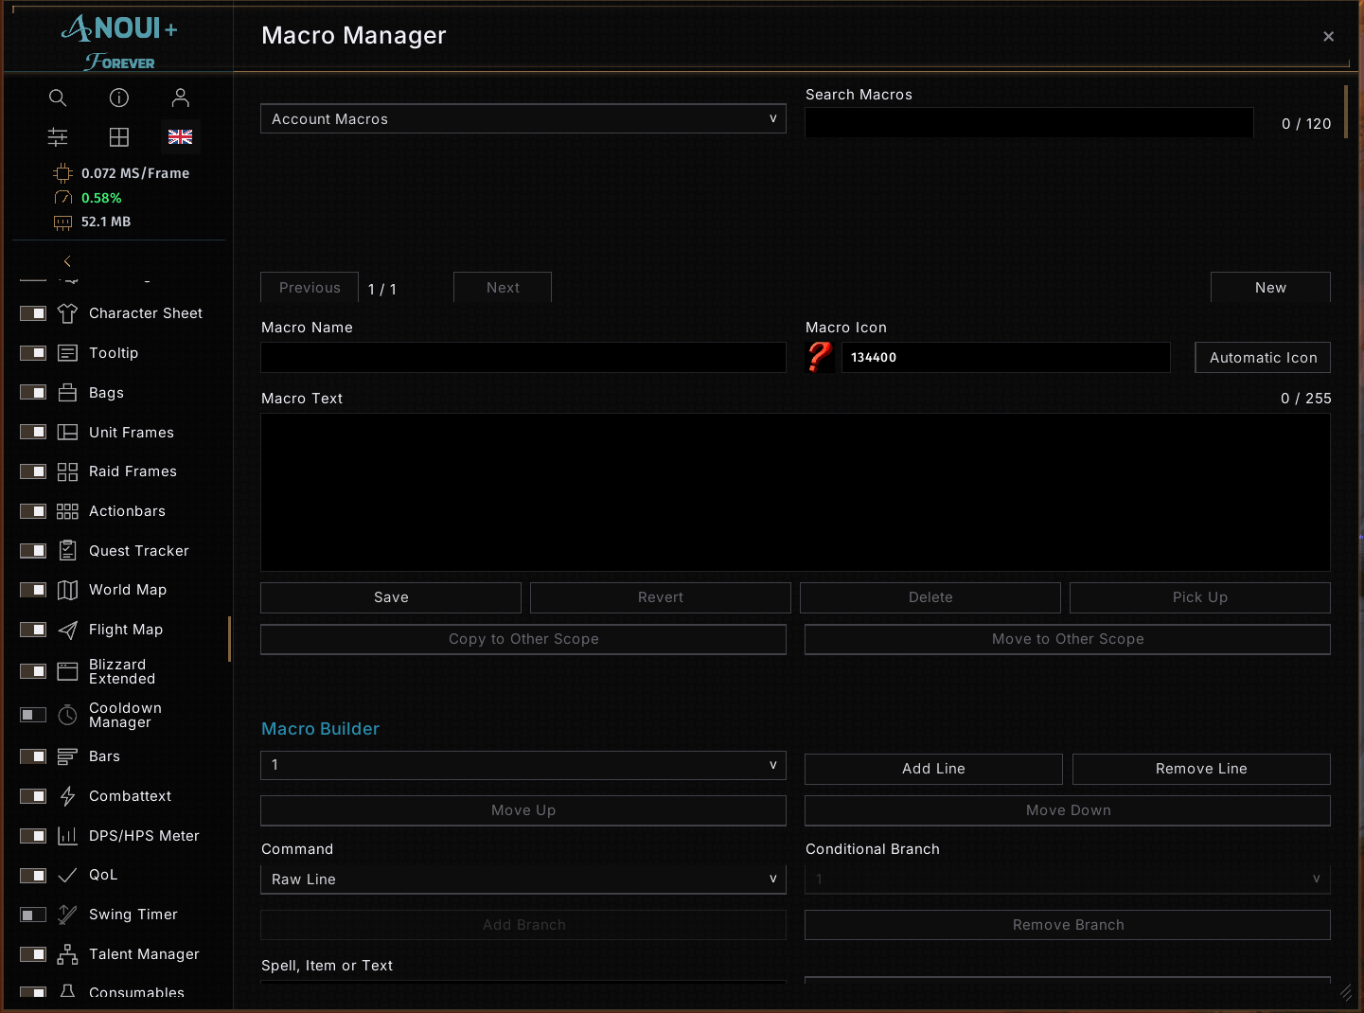This screenshot has height=1013, width=1364.
Task: Open the QoL sidebar entry
Action: (103, 875)
